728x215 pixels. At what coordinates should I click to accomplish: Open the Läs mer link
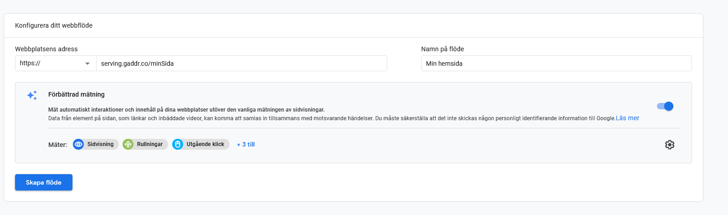click(x=627, y=118)
